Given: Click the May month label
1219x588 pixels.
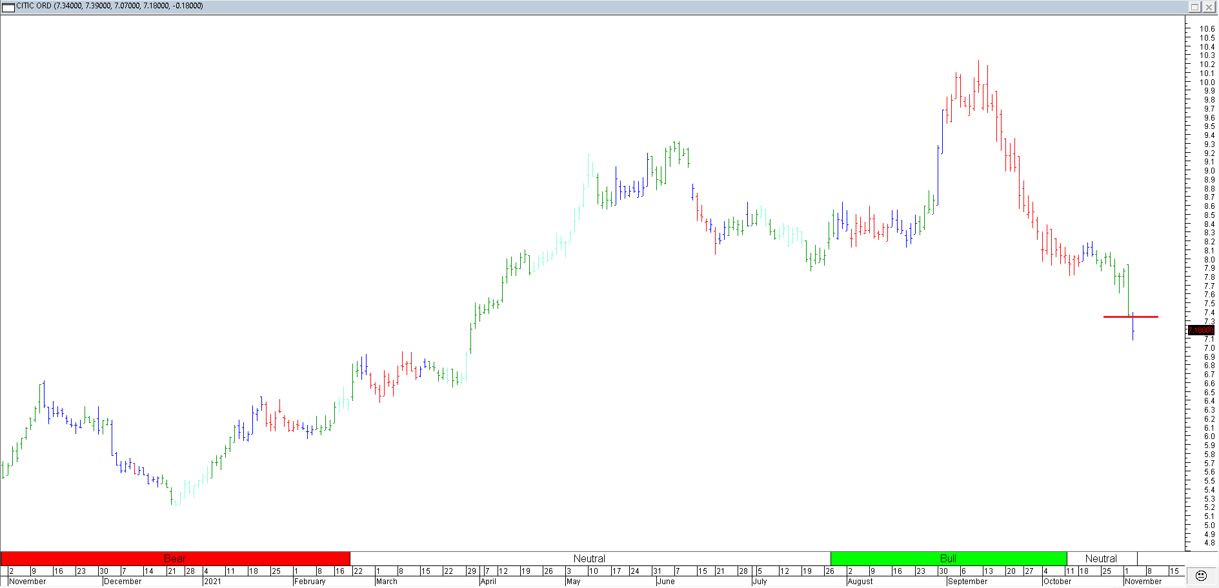Looking at the screenshot, I should pyautogui.click(x=573, y=582).
